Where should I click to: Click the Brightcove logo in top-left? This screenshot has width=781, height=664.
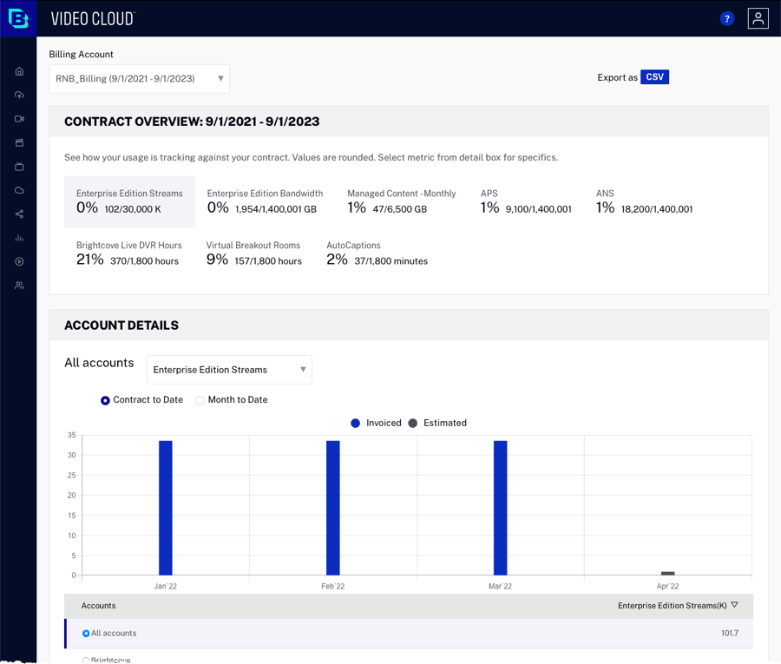pyautogui.click(x=18, y=18)
